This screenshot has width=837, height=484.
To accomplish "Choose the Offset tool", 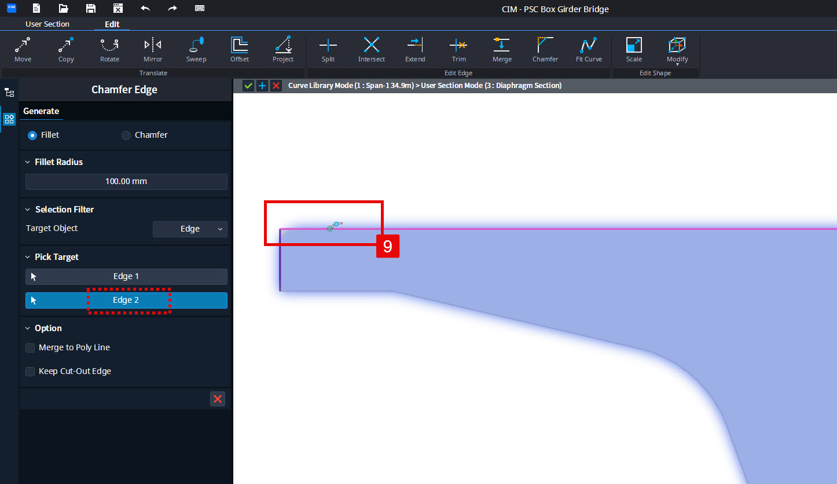I will pyautogui.click(x=240, y=50).
